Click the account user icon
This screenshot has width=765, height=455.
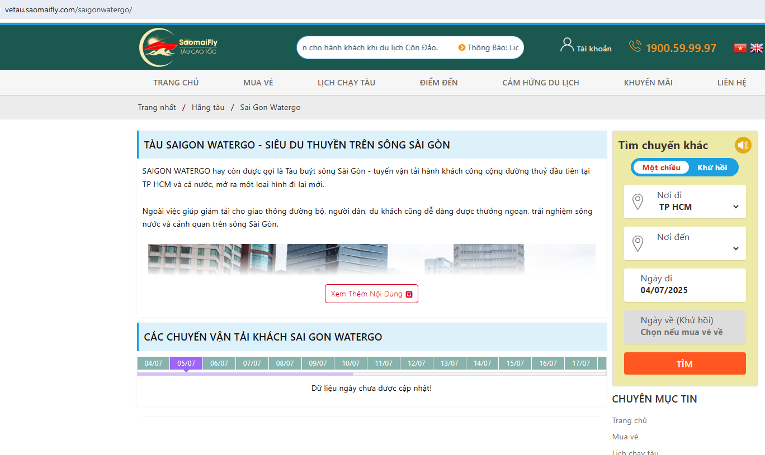pos(567,45)
